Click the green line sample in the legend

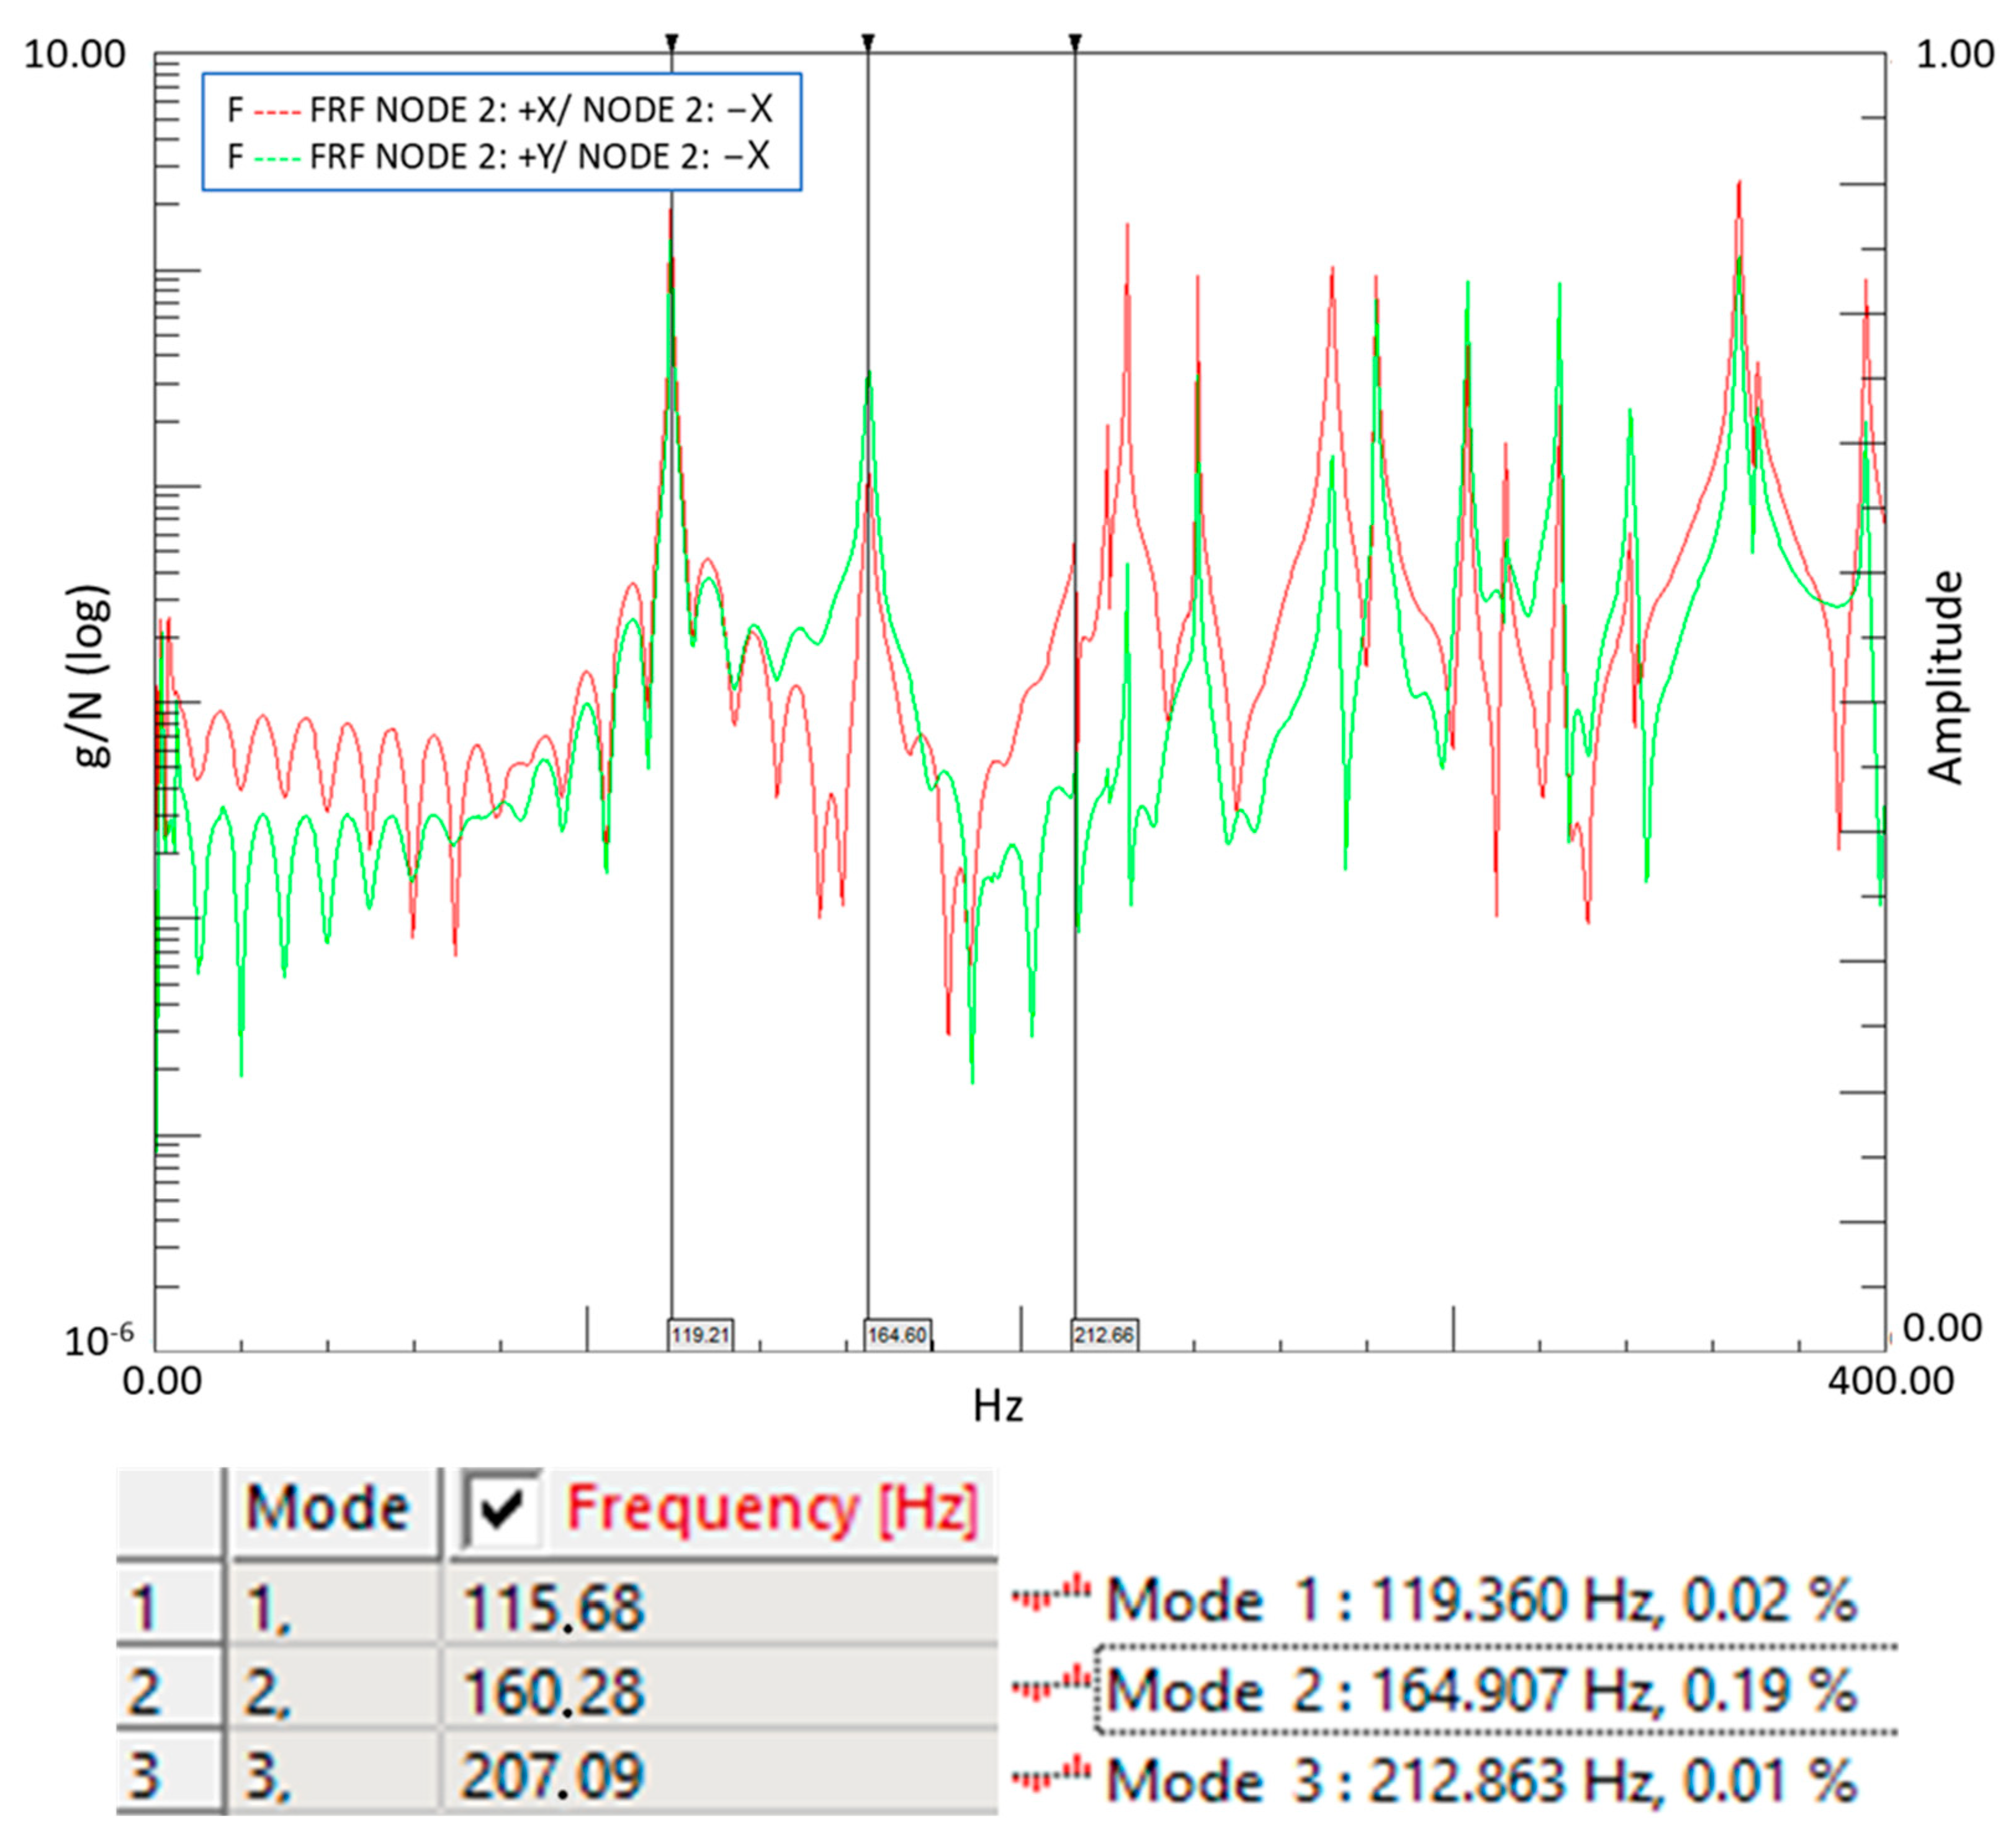[x=276, y=158]
